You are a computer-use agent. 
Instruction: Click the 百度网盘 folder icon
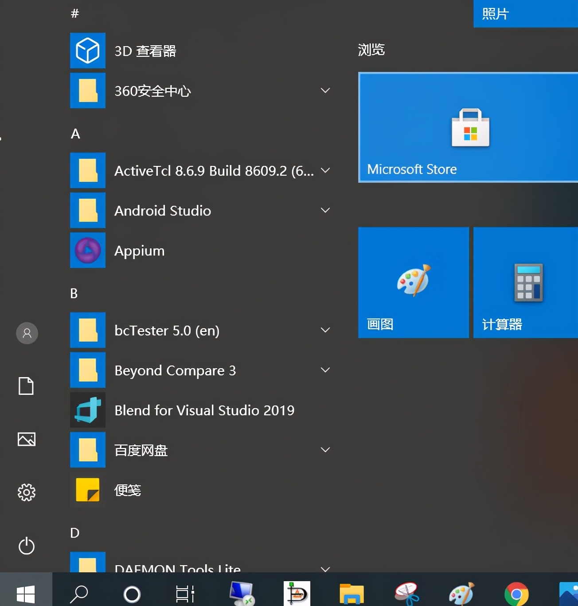tap(88, 450)
